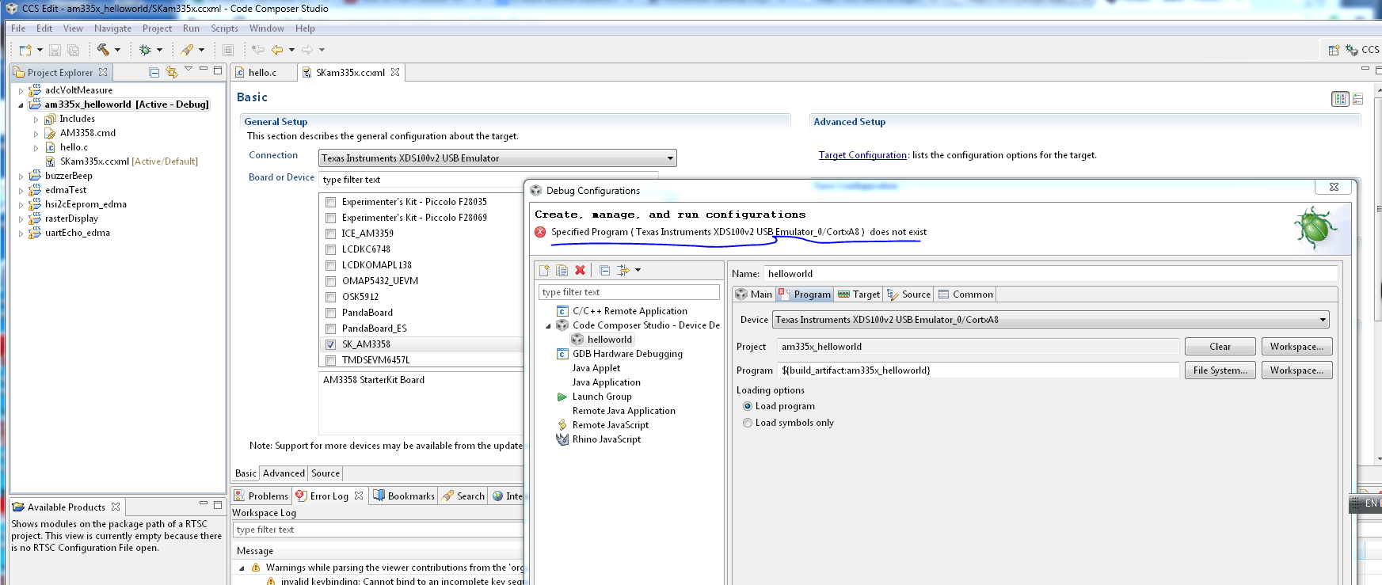Click the File System... button
The image size is (1382, 585).
[1220, 370]
